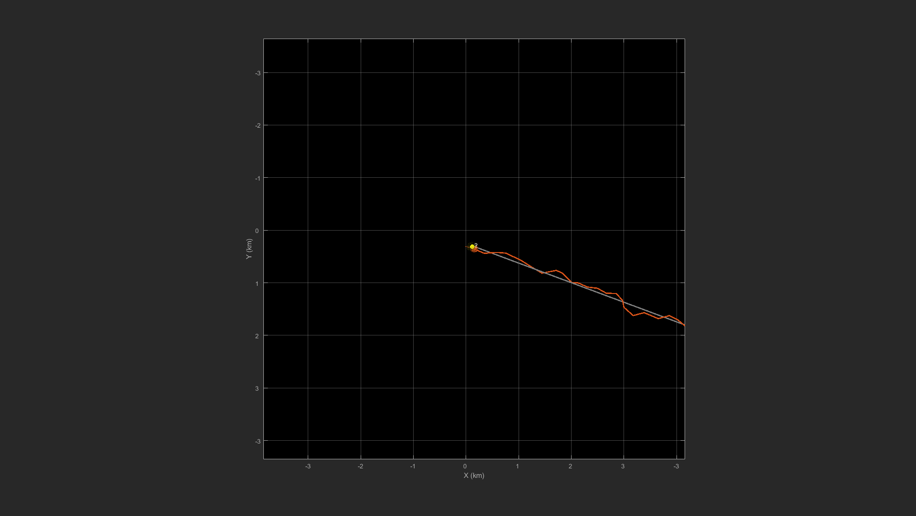Click the yellow track marker dot
The height and width of the screenshot is (516, 916).
coord(472,246)
